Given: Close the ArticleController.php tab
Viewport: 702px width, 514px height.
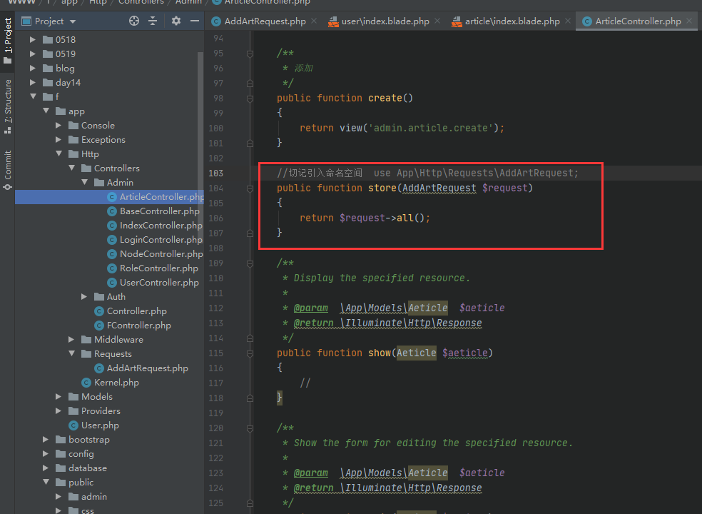Looking at the screenshot, I should pos(689,21).
